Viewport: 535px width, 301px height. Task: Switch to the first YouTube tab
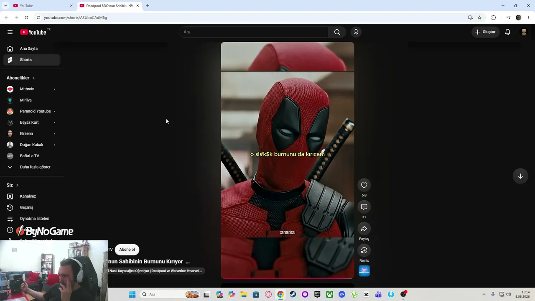pos(43,6)
